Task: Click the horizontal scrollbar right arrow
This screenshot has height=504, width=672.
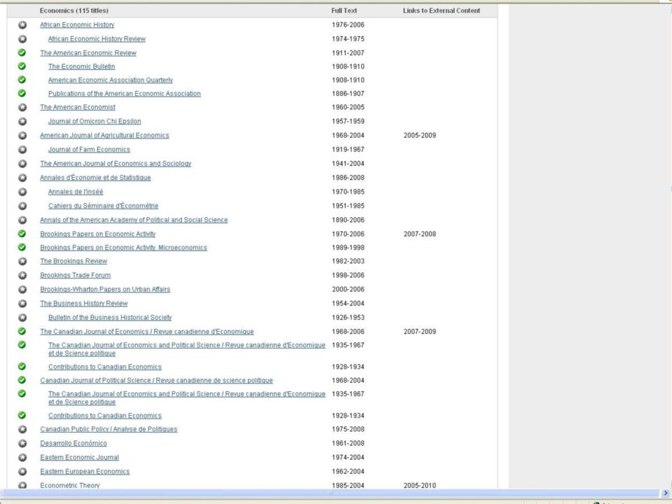Action: (x=666, y=493)
